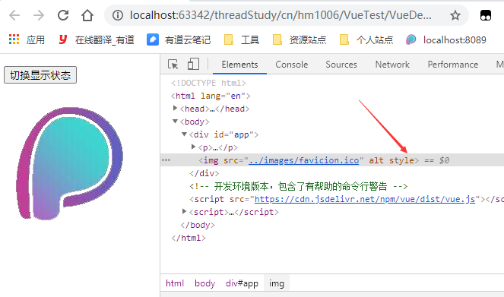Select the html lang="en" line

point(211,96)
